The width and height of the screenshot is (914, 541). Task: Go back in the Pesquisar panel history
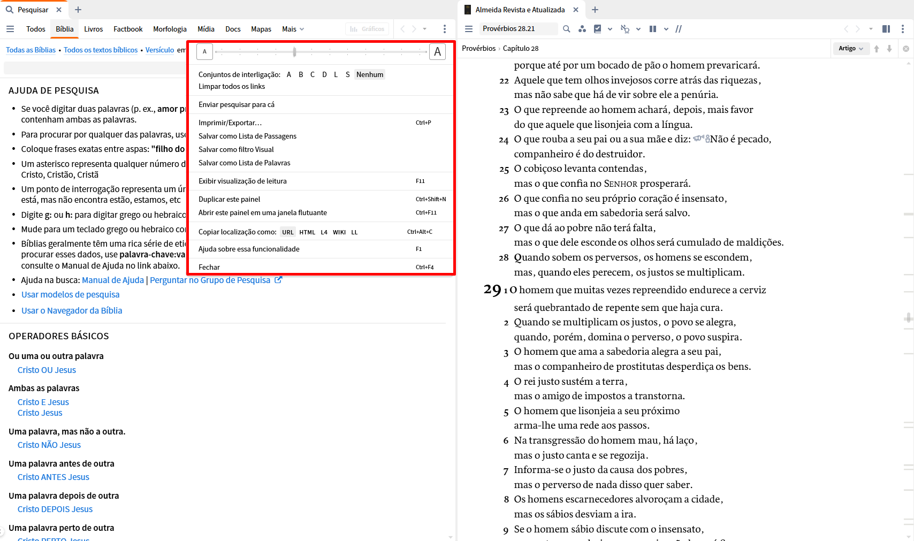click(x=402, y=29)
